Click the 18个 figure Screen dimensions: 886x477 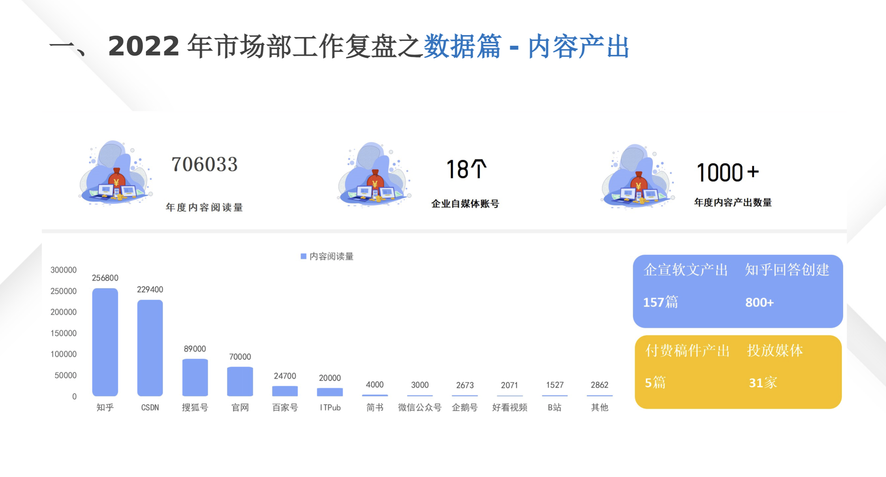click(467, 169)
